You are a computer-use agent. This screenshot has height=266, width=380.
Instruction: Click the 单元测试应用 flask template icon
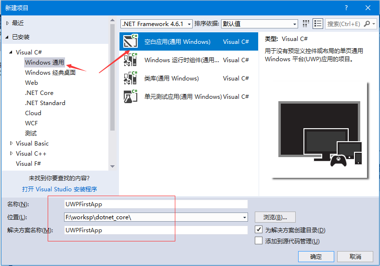[x=131, y=97]
